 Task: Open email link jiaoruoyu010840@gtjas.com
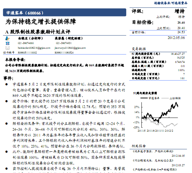pos(70,48)
